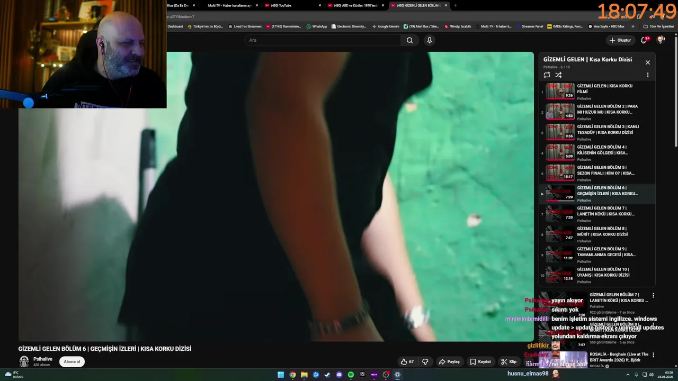Switch to the Multi TV browser tab

pyautogui.click(x=230, y=5)
